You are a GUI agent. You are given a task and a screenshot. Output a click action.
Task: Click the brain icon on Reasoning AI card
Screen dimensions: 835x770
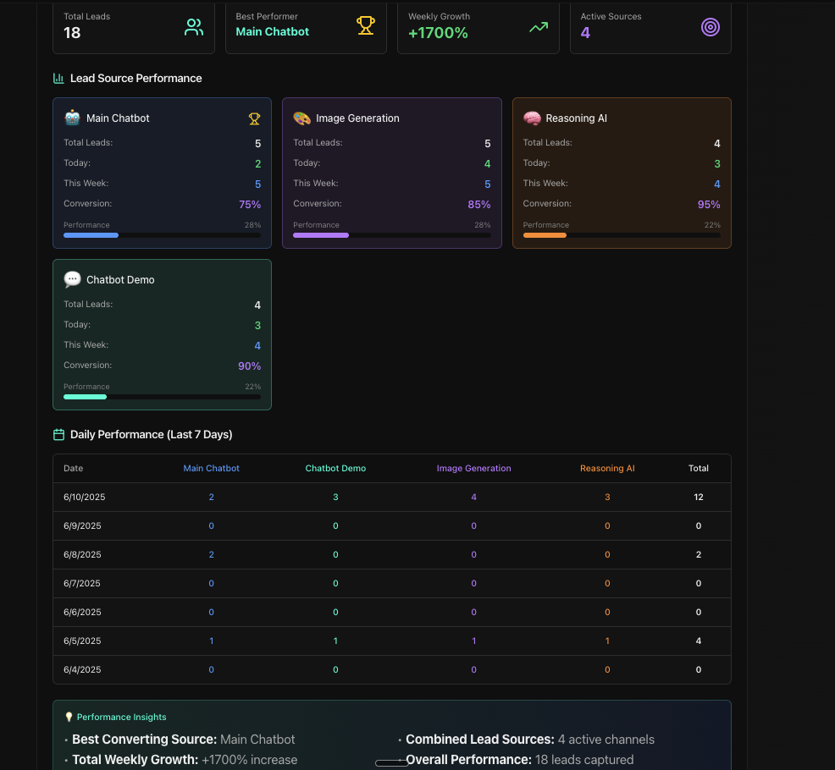click(532, 118)
